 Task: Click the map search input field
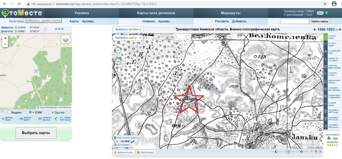[294, 21]
